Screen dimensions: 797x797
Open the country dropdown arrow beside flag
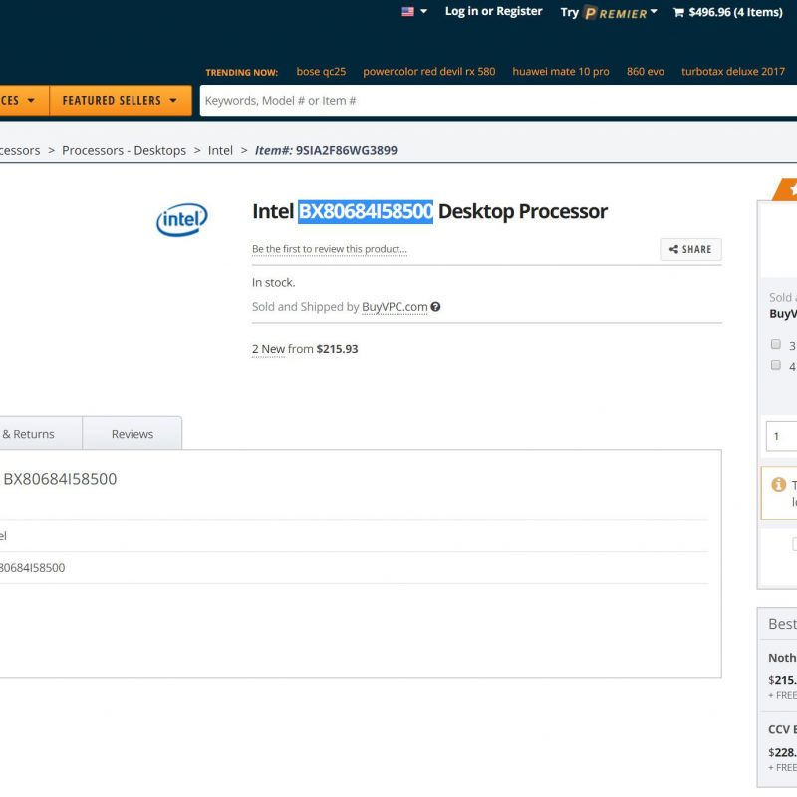[423, 11]
